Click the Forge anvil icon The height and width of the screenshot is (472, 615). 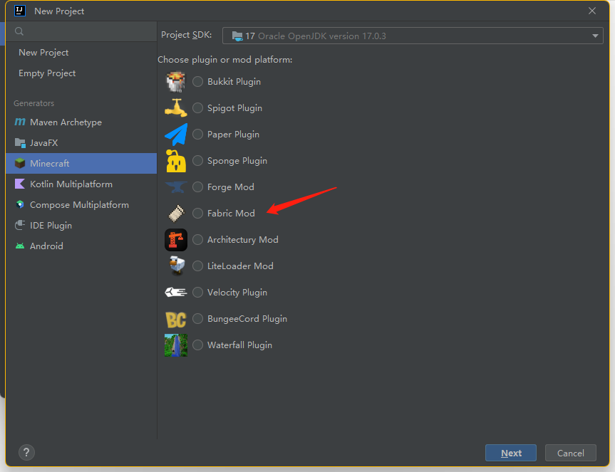(176, 187)
